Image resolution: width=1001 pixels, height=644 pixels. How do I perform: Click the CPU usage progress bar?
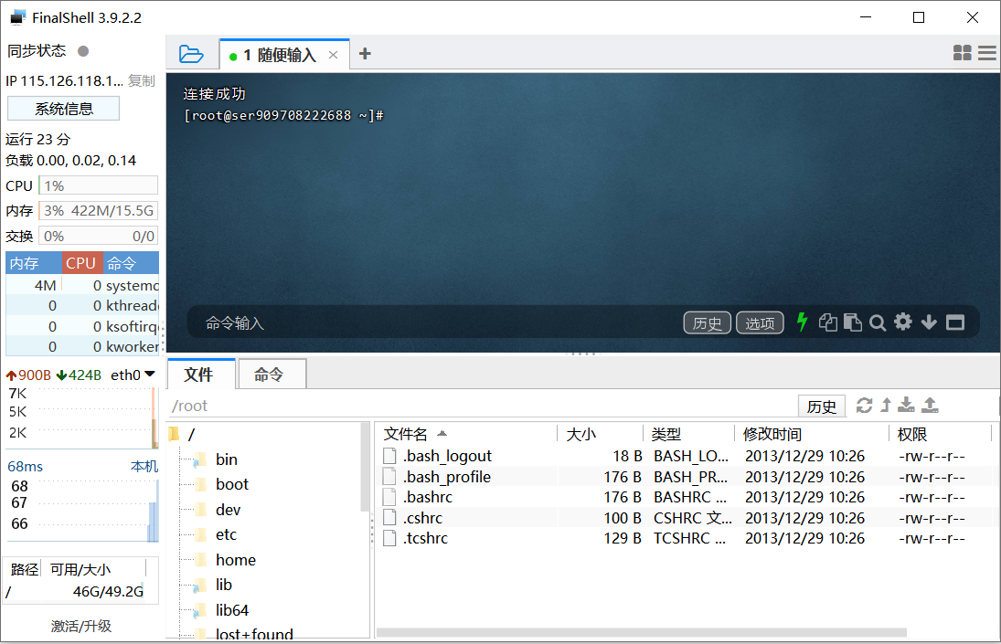pyautogui.click(x=98, y=185)
